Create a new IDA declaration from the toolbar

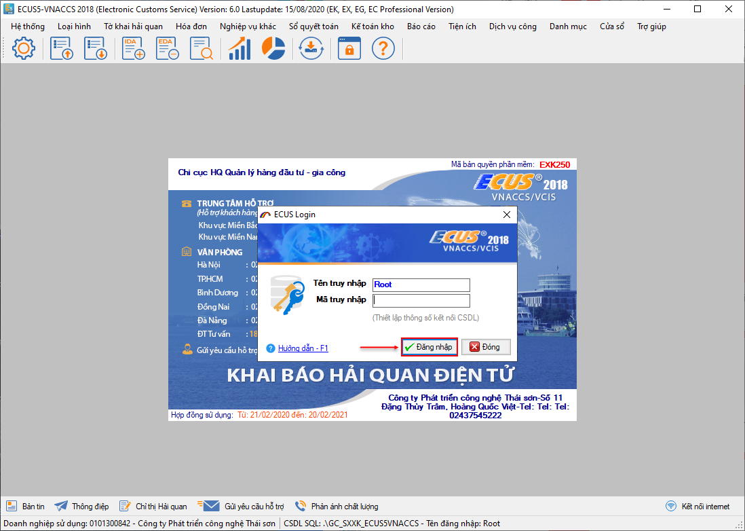[134, 48]
